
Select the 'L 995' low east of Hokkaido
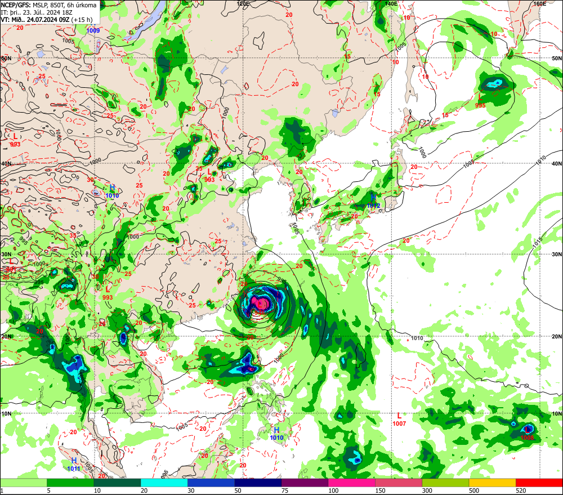480,101
